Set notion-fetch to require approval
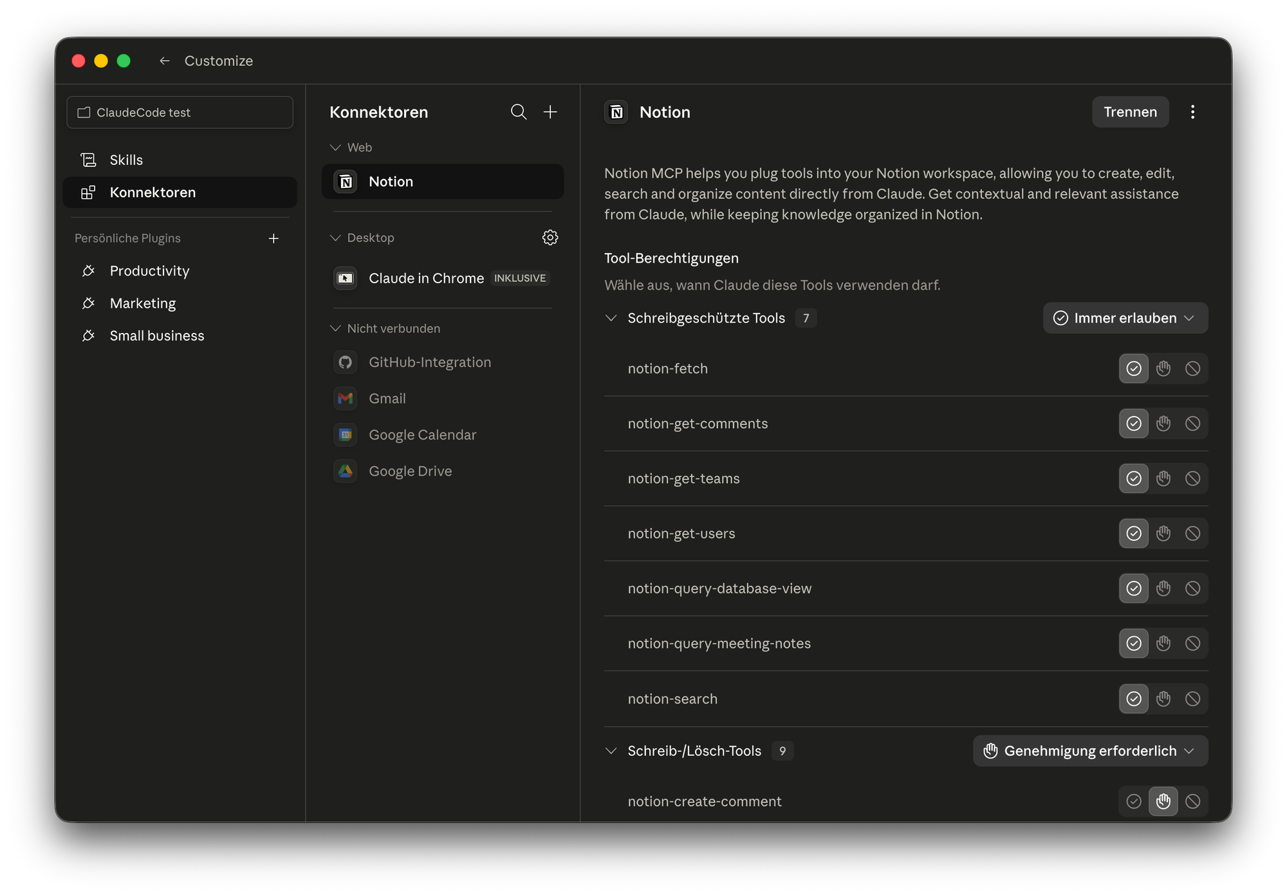 tap(1163, 368)
